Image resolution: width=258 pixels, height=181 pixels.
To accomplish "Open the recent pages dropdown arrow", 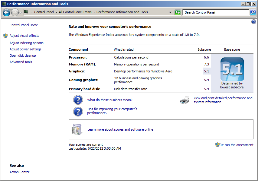I will 21,12.
